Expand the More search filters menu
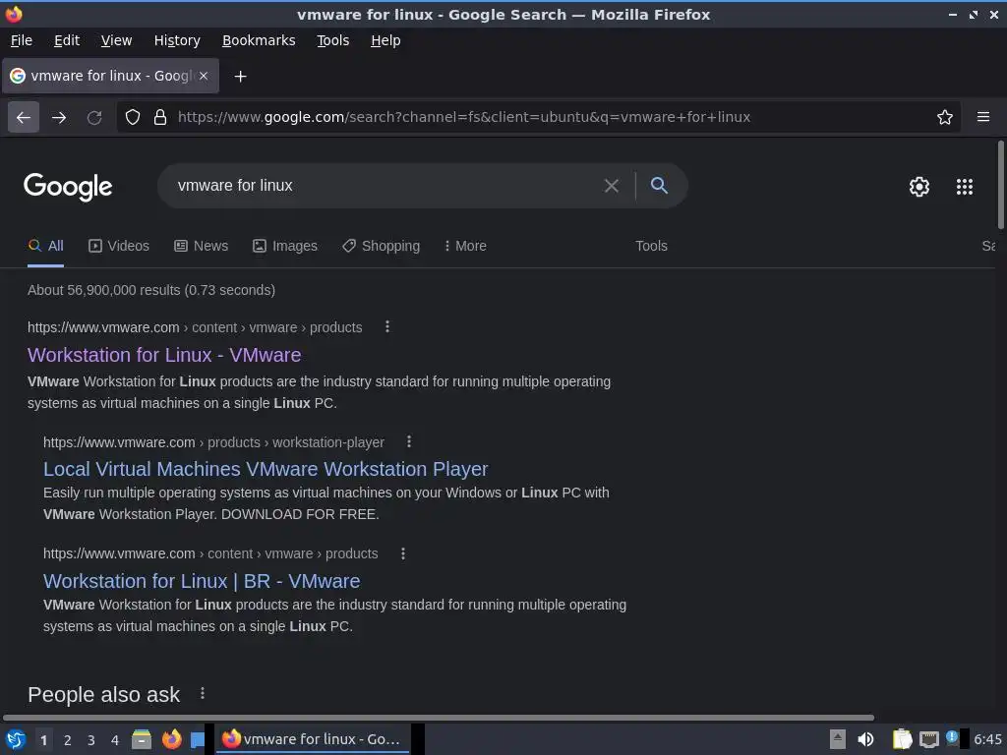This screenshot has height=755, width=1007. pos(465,246)
